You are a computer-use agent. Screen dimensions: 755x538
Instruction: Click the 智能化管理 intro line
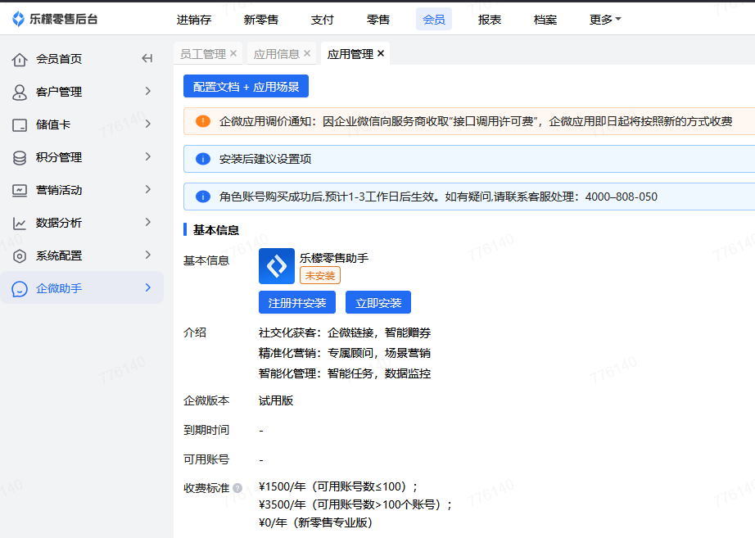coord(345,373)
